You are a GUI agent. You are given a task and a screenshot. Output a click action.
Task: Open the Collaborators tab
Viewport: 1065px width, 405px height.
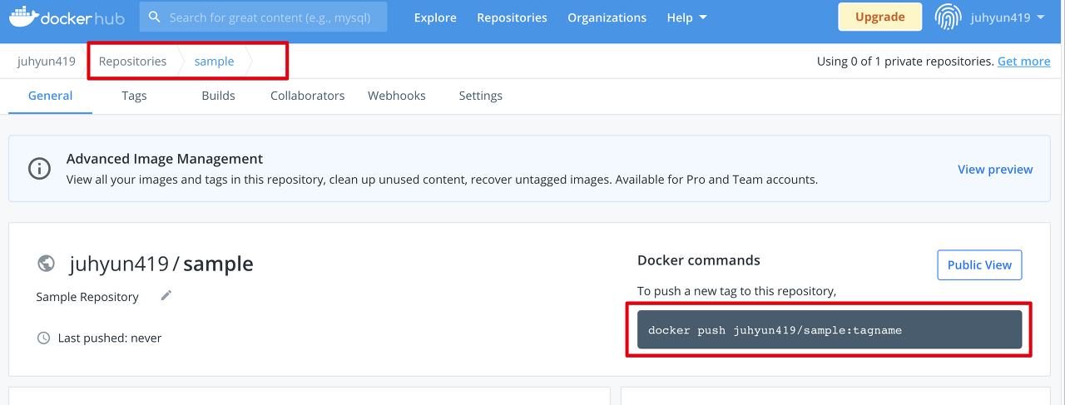point(307,96)
